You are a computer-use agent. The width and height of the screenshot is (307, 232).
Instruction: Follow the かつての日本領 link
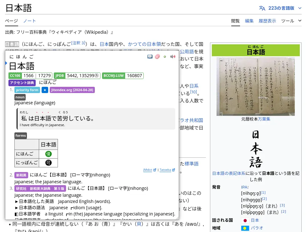point(144,44)
